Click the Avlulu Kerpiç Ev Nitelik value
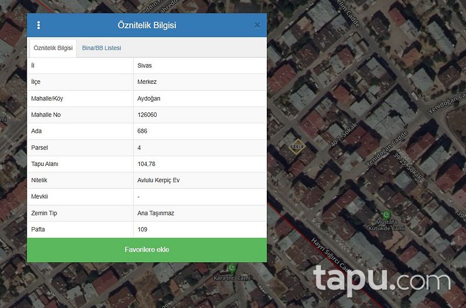The height and width of the screenshot is (308, 466). [158, 180]
